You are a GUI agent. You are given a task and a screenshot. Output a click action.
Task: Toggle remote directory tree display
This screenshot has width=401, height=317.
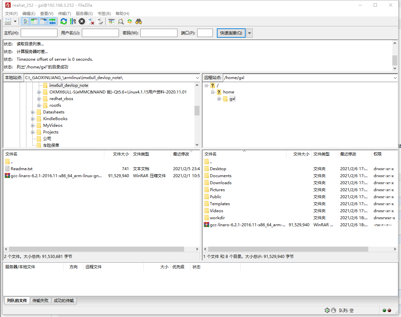pos(43,21)
